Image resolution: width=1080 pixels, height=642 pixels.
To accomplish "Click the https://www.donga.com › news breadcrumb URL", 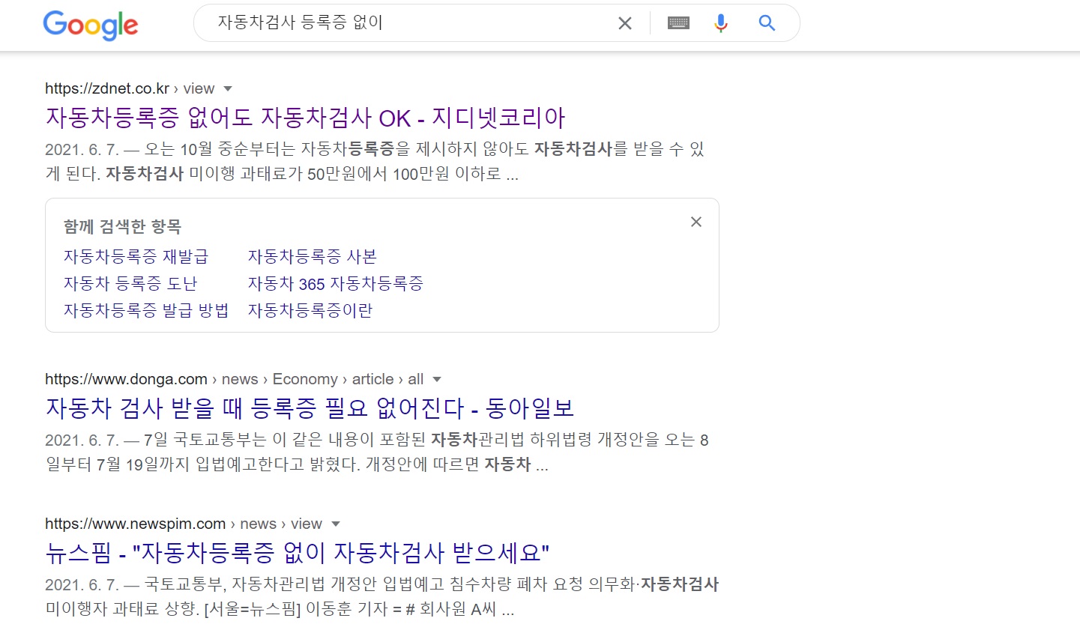I will 234,379.
